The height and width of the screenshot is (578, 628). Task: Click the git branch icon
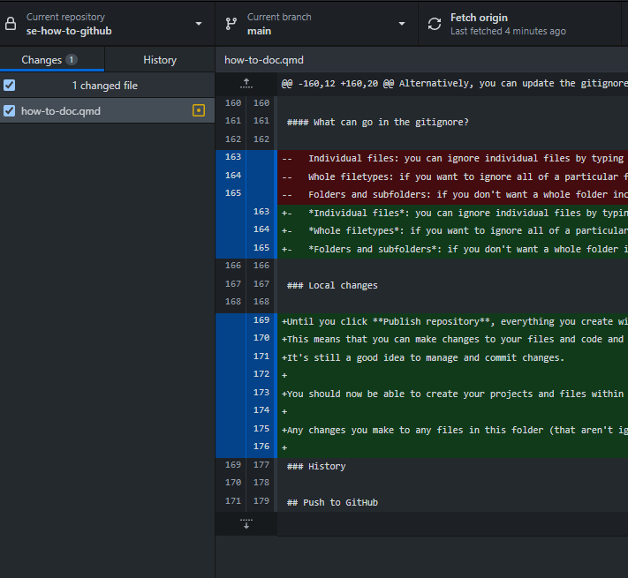pyautogui.click(x=231, y=24)
